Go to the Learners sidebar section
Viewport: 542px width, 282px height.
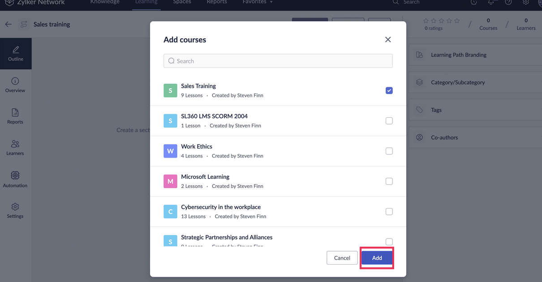click(x=15, y=147)
